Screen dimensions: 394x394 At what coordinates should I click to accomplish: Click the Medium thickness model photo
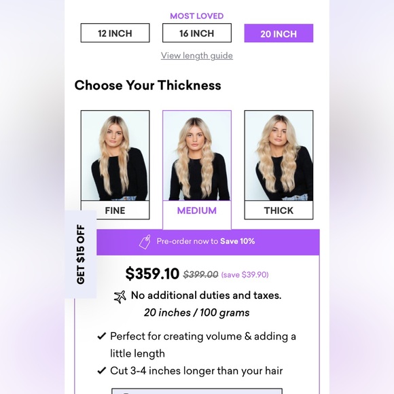(x=197, y=156)
